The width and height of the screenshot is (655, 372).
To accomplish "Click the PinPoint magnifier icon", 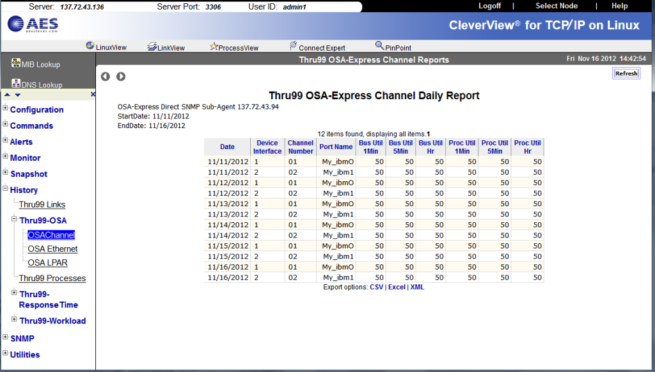I will point(379,46).
